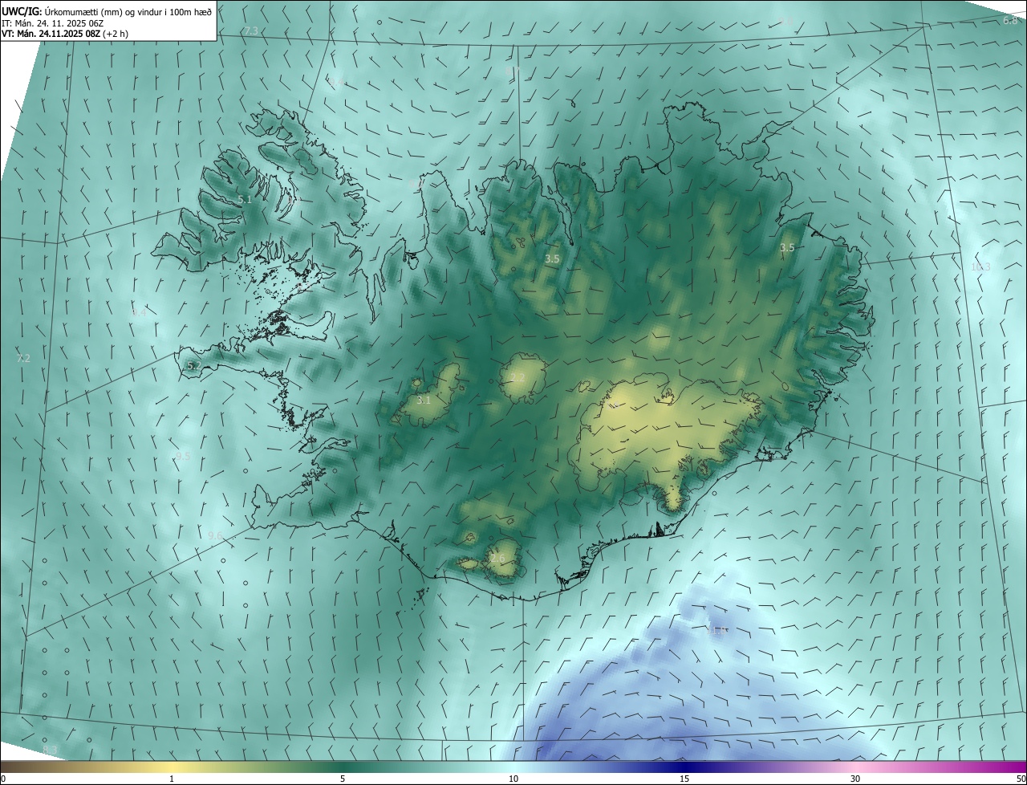Image resolution: width=1027 pixels, height=785 pixels.
Task: Select the 5.2 value on Snæfellsnes peninsula
Action: click(194, 365)
